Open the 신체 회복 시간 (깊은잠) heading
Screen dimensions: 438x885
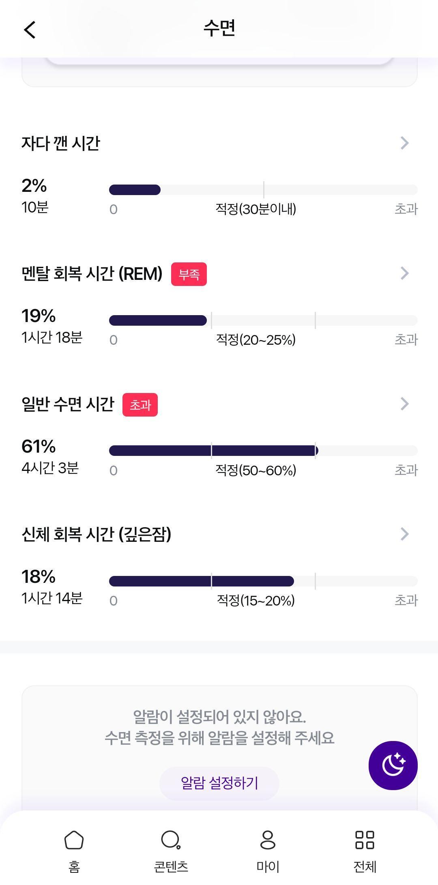[97, 535]
